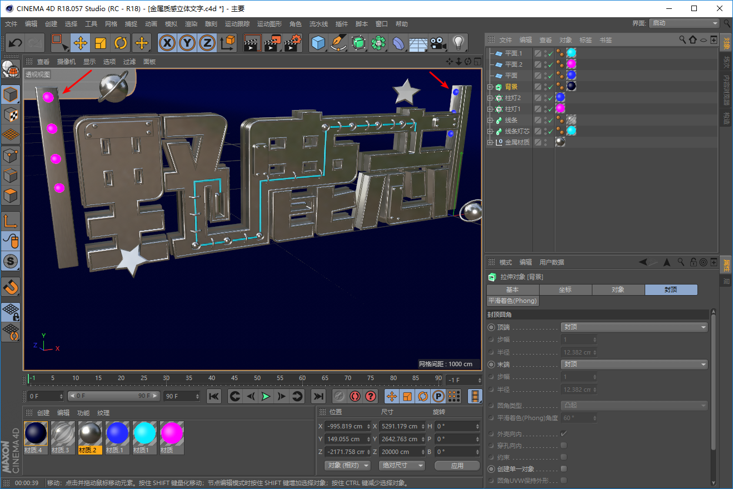Image resolution: width=733 pixels, height=489 pixels.
Task: Toggle editor visibility dots for 平面.1
Action: pyautogui.click(x=545, y=53)
